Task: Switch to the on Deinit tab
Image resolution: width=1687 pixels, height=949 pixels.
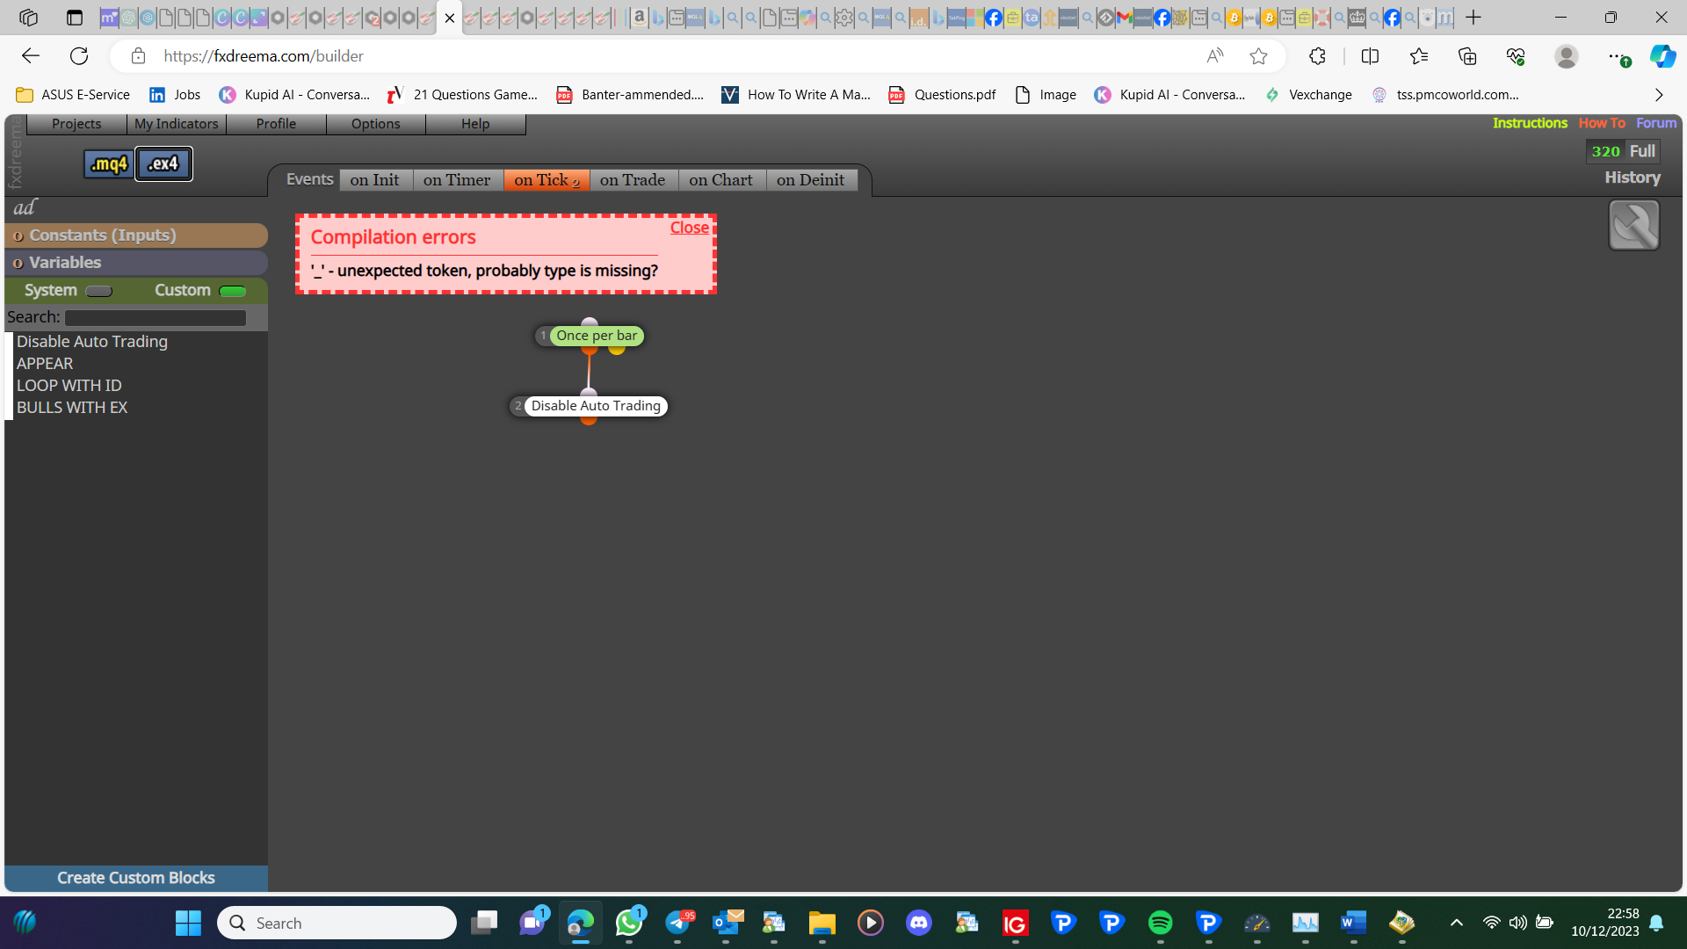Action: pyautogui.click(x=811, y=180)
